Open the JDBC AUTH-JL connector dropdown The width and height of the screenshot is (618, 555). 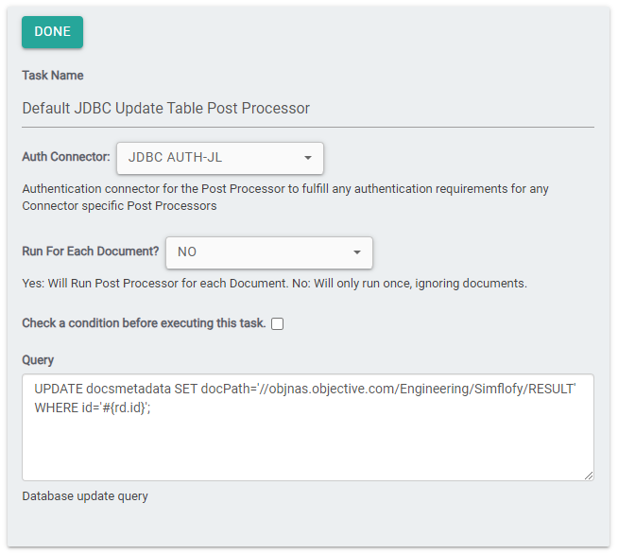(x=219, y=158)
